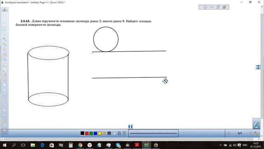
Task: Open the dashed line style icon
Action: 124,133
